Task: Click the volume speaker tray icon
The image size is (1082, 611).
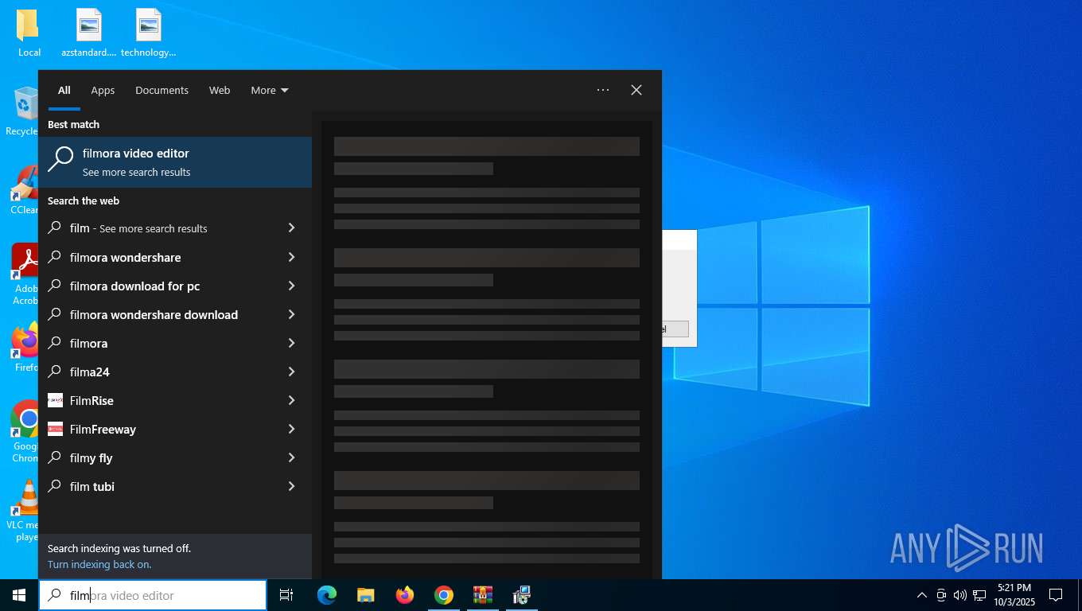Action: (x=959, y=595)
